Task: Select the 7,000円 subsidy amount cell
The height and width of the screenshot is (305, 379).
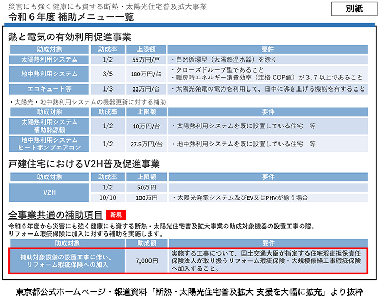Action: click(x=146, y=260)
